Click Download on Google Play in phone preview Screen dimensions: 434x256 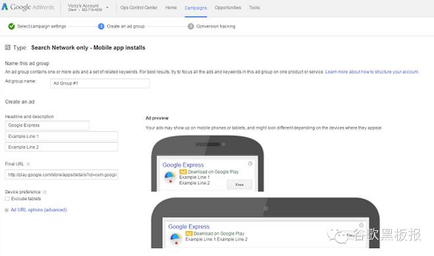[x=213, y=172]
